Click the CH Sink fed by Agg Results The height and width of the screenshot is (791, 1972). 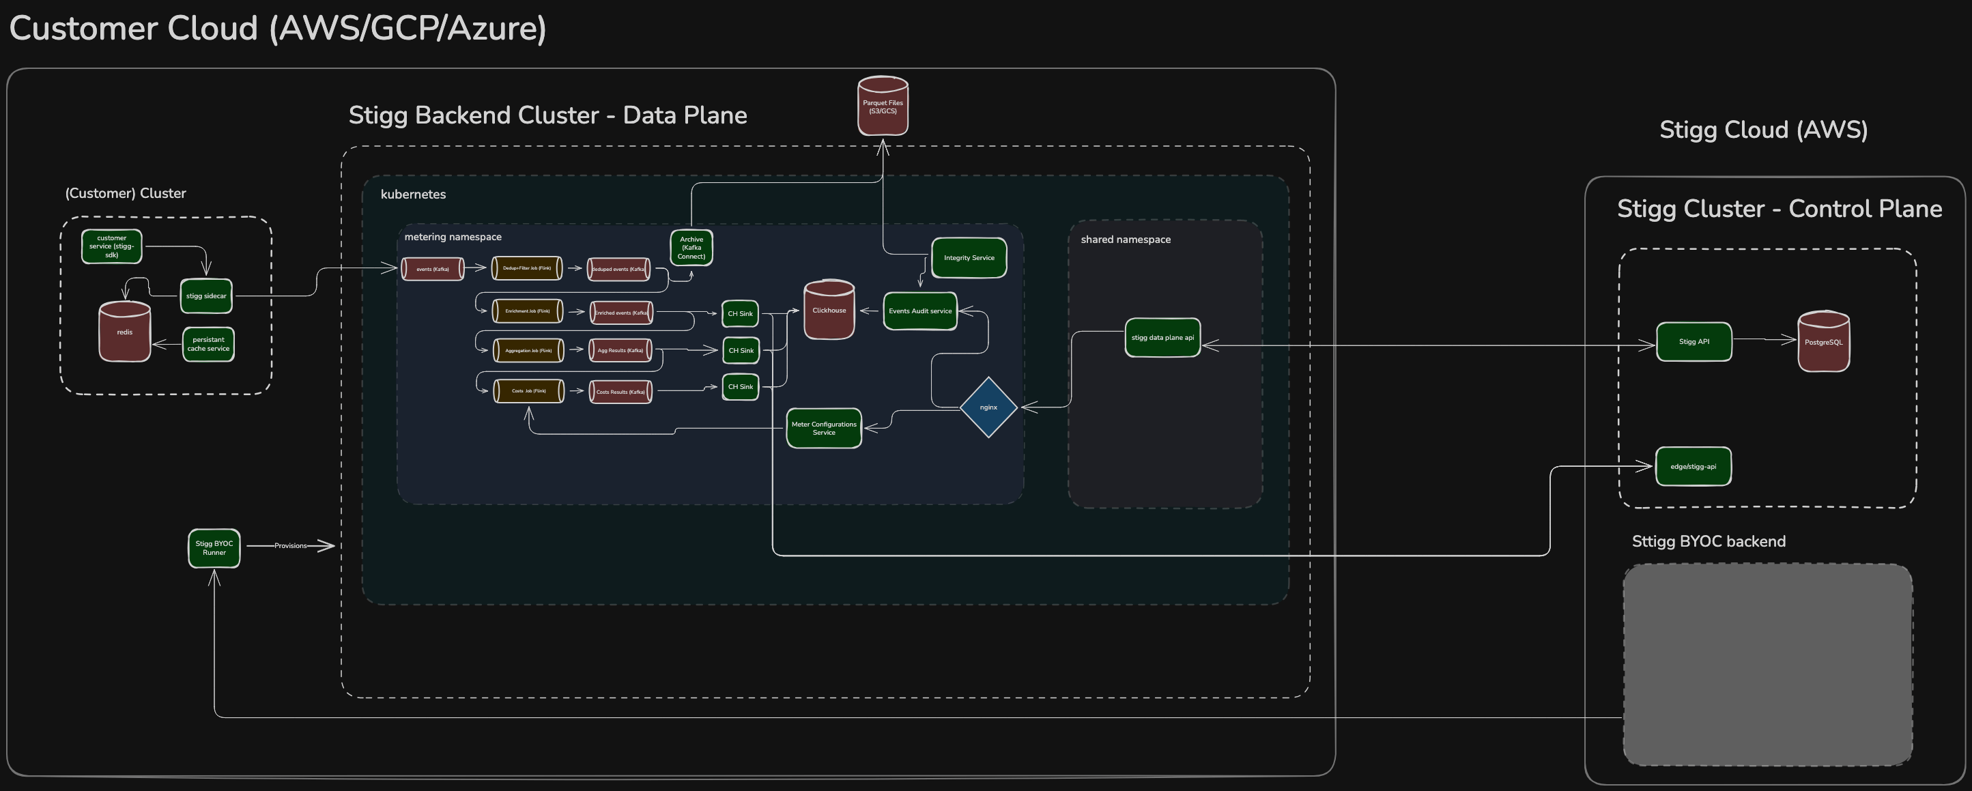741,350
